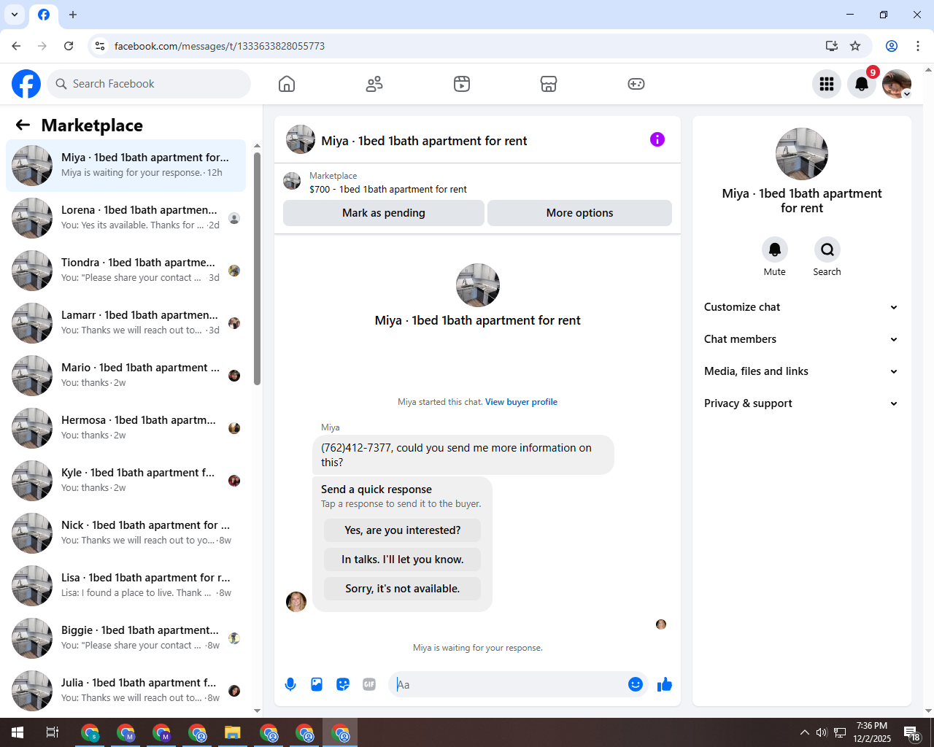Viewport: 934px width, 747px height.
Task: Send quick reply In talks. I'll let you know.
Action: (403, 560)
